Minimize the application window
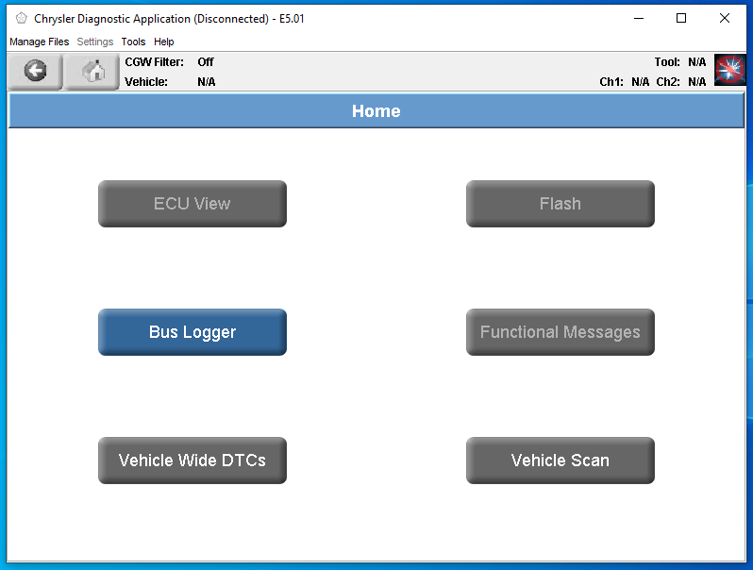 (x=639, y=18)
